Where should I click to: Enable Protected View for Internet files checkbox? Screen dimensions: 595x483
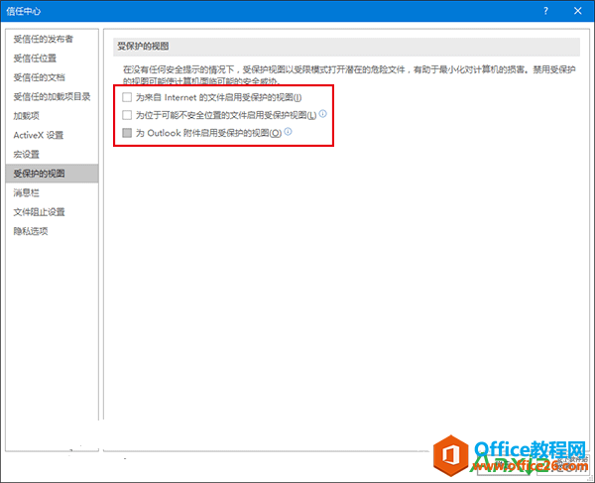[127, 97]
